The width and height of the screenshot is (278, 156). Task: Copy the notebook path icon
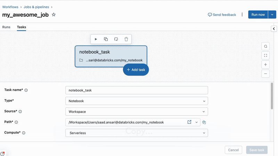[x=204, y=122]
